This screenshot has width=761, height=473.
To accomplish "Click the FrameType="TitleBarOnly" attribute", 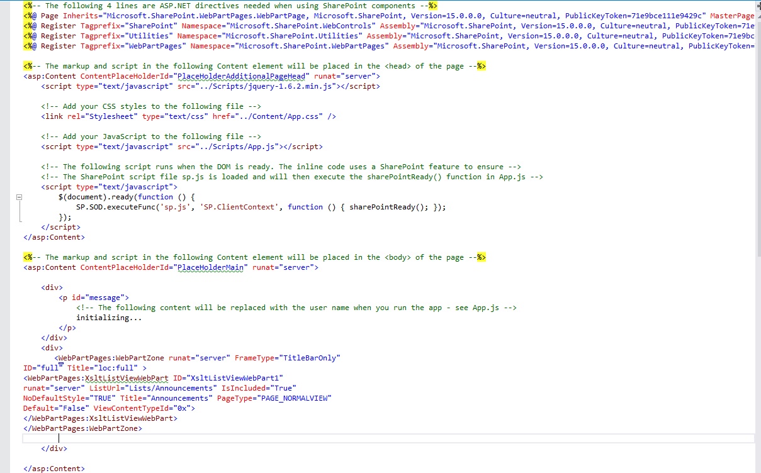I will point(288,358).
